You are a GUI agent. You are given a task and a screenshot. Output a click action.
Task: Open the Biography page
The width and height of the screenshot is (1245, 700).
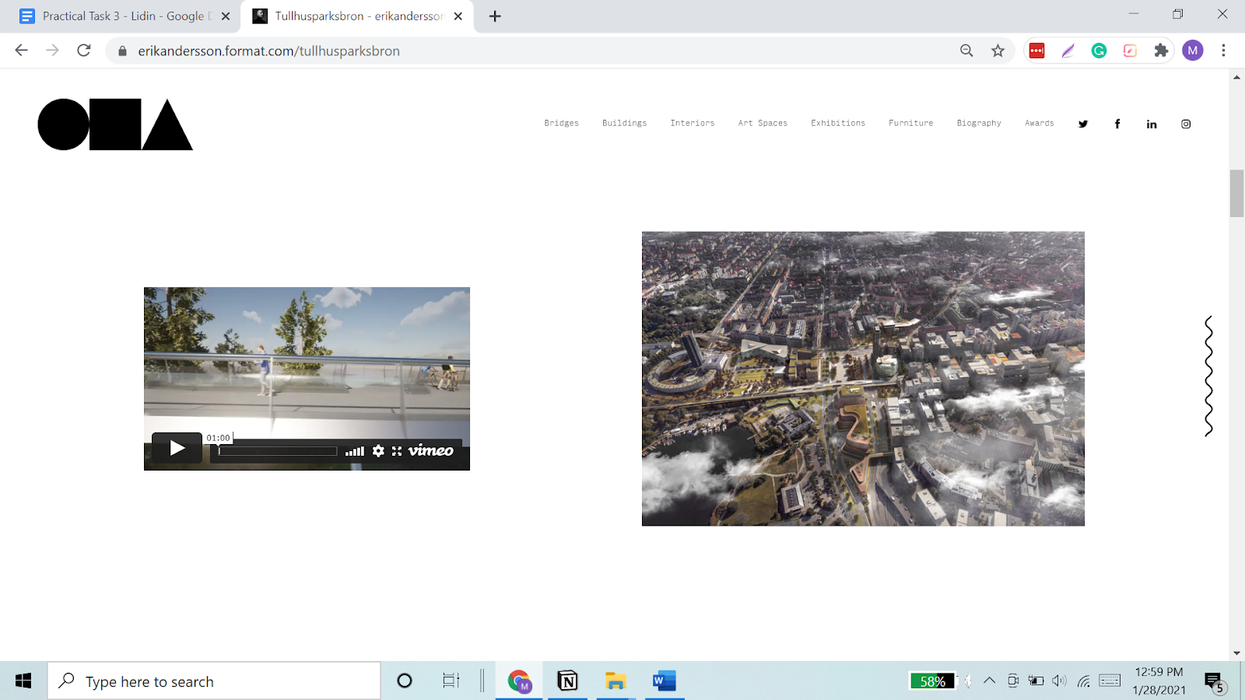[979, 123]
